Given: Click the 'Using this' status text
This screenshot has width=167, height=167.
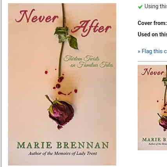Looking at the screenshot, I should click(x=156, y=6).
